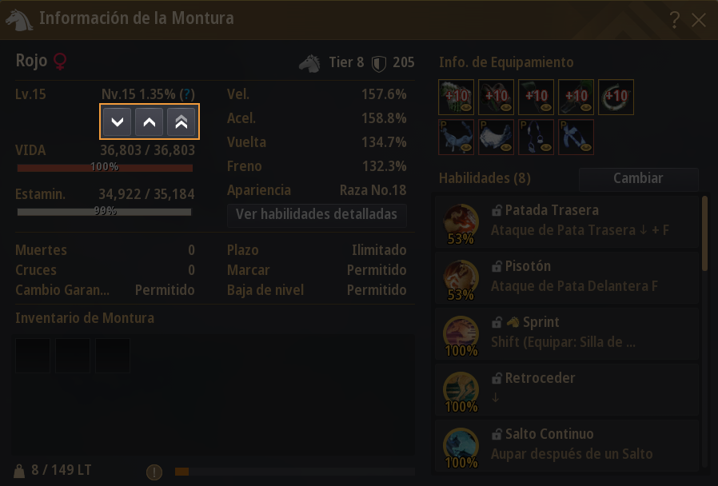The image size is (718, 486).
Task: Click the single up chevron level button
Action: tap(150, 121)
